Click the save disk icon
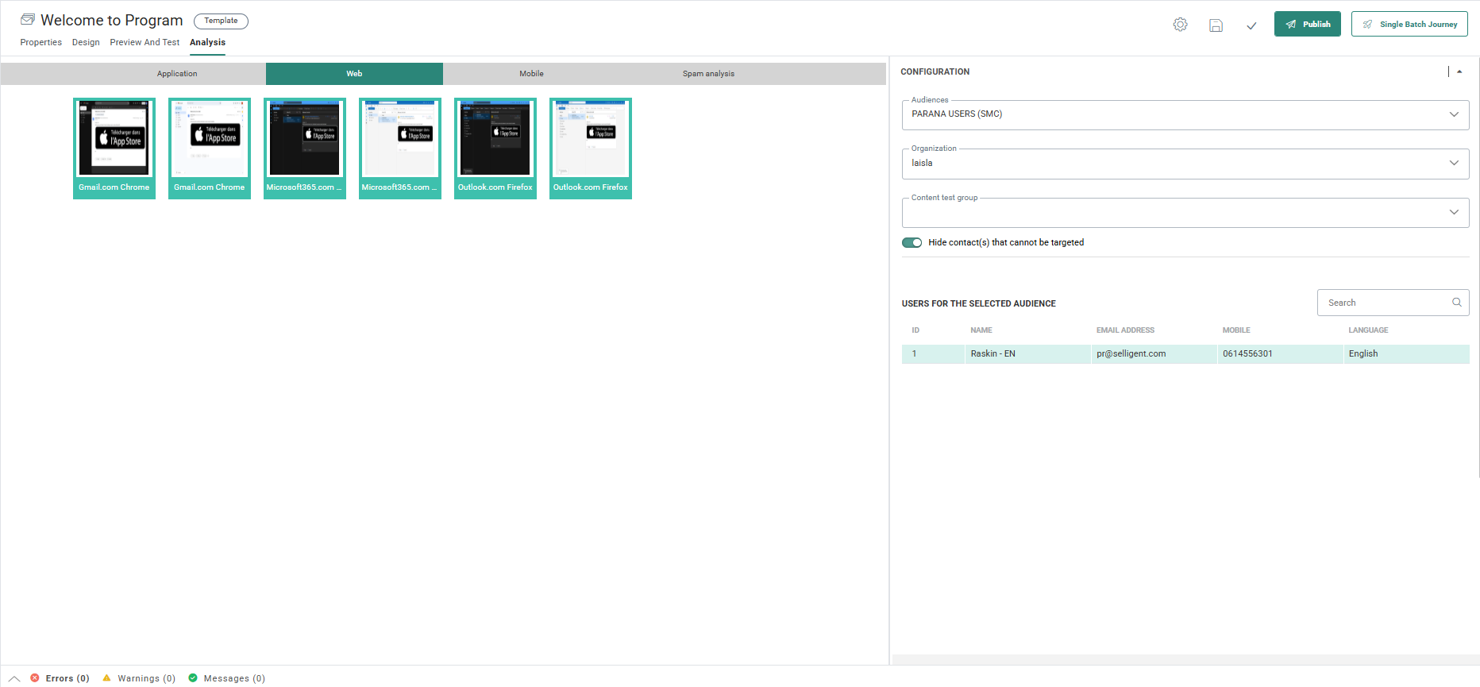The image size is (1480, 687). (1216, 25)
